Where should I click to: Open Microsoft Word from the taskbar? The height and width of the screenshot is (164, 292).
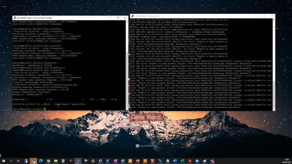click(175, 161)
